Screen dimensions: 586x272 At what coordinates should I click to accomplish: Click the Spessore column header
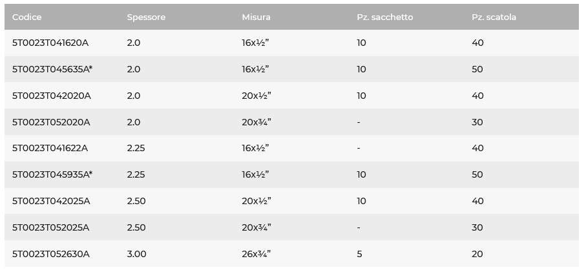click(x=146, y=17)
